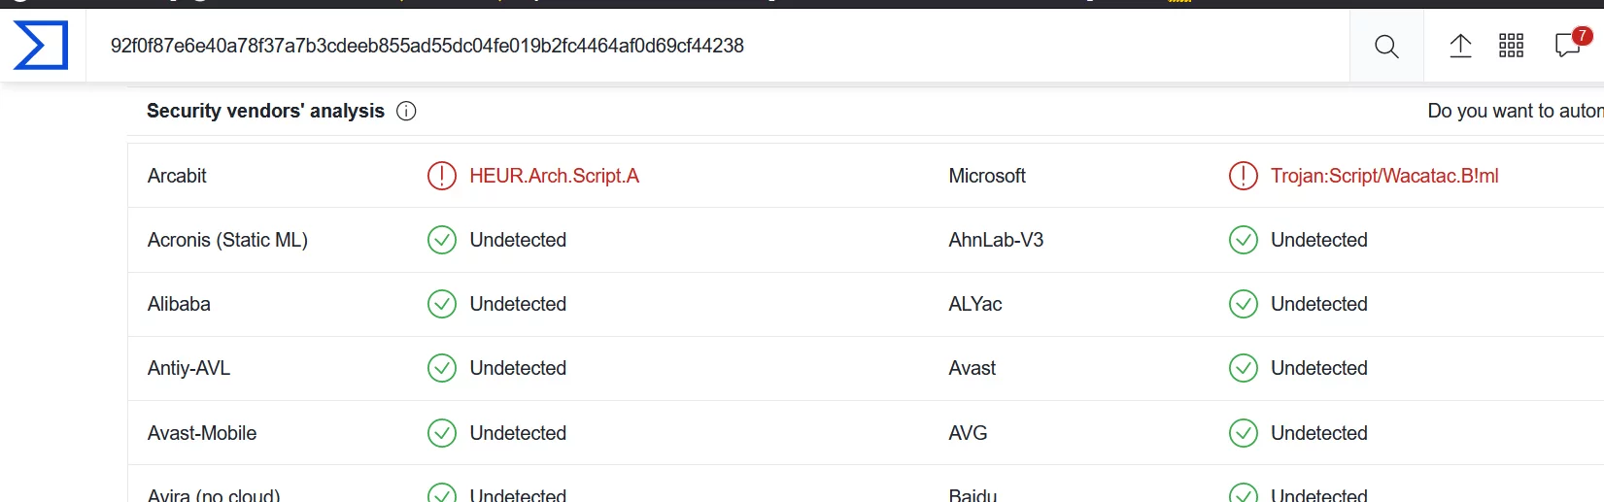Click the green check icon for AVG

pyautogui.click(x=1244, y=433)
